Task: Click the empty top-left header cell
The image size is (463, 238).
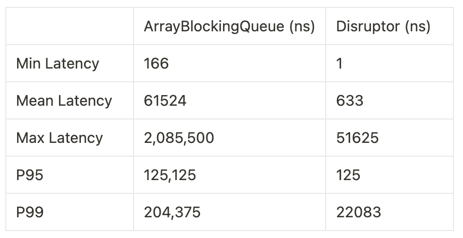Action: coord(70,26)
